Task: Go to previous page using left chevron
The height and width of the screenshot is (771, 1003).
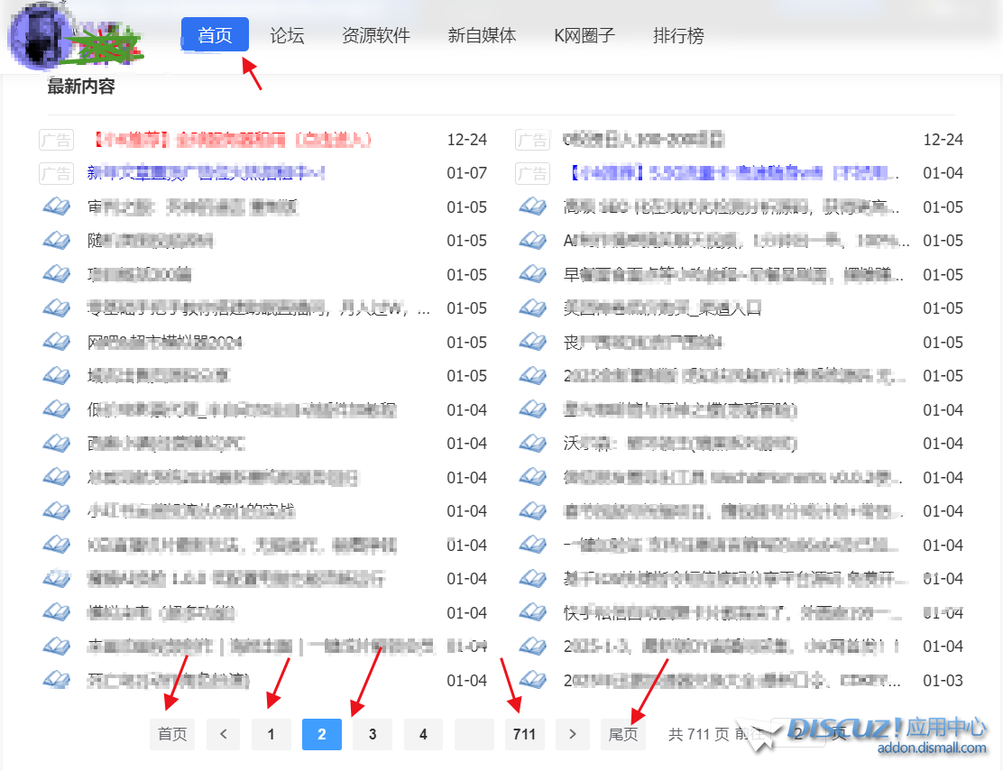Action: pyautogui.click(x=224, y=735)
